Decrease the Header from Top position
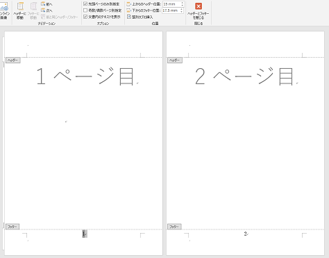Image resolution: width=329 pixels, height=258 pixels. (183, 6)
